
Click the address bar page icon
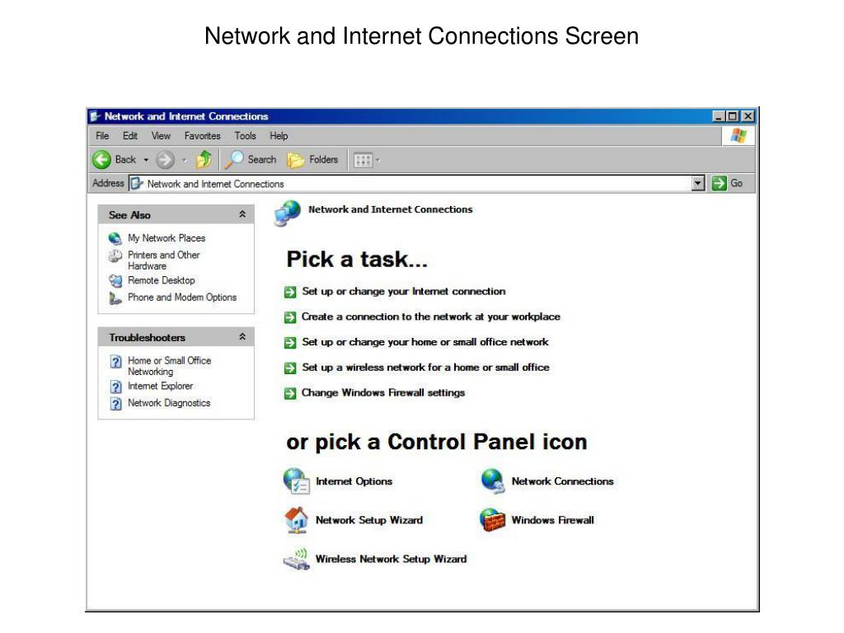pos(137,184)
